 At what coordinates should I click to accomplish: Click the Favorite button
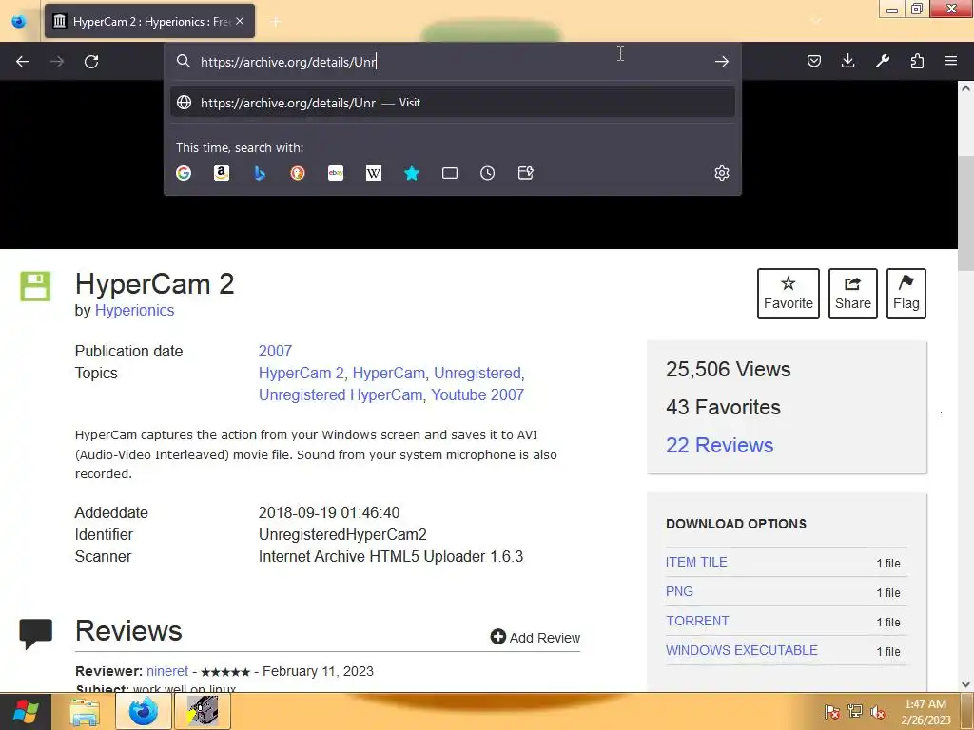(x=789, y=294)
